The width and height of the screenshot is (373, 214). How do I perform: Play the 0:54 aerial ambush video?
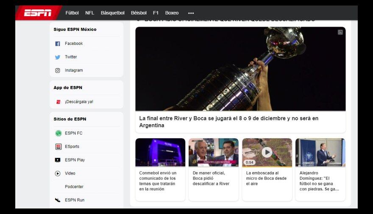tap(267, 153)
